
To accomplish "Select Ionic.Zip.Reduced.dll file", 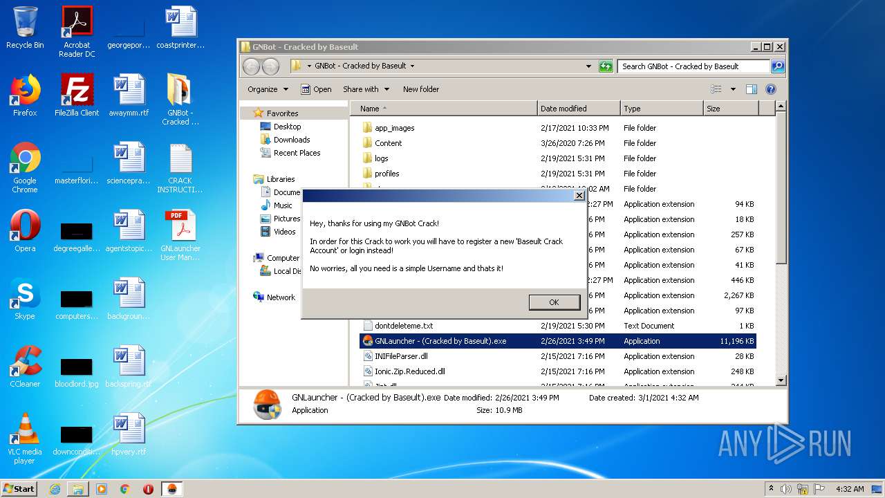I will [409, 371].
